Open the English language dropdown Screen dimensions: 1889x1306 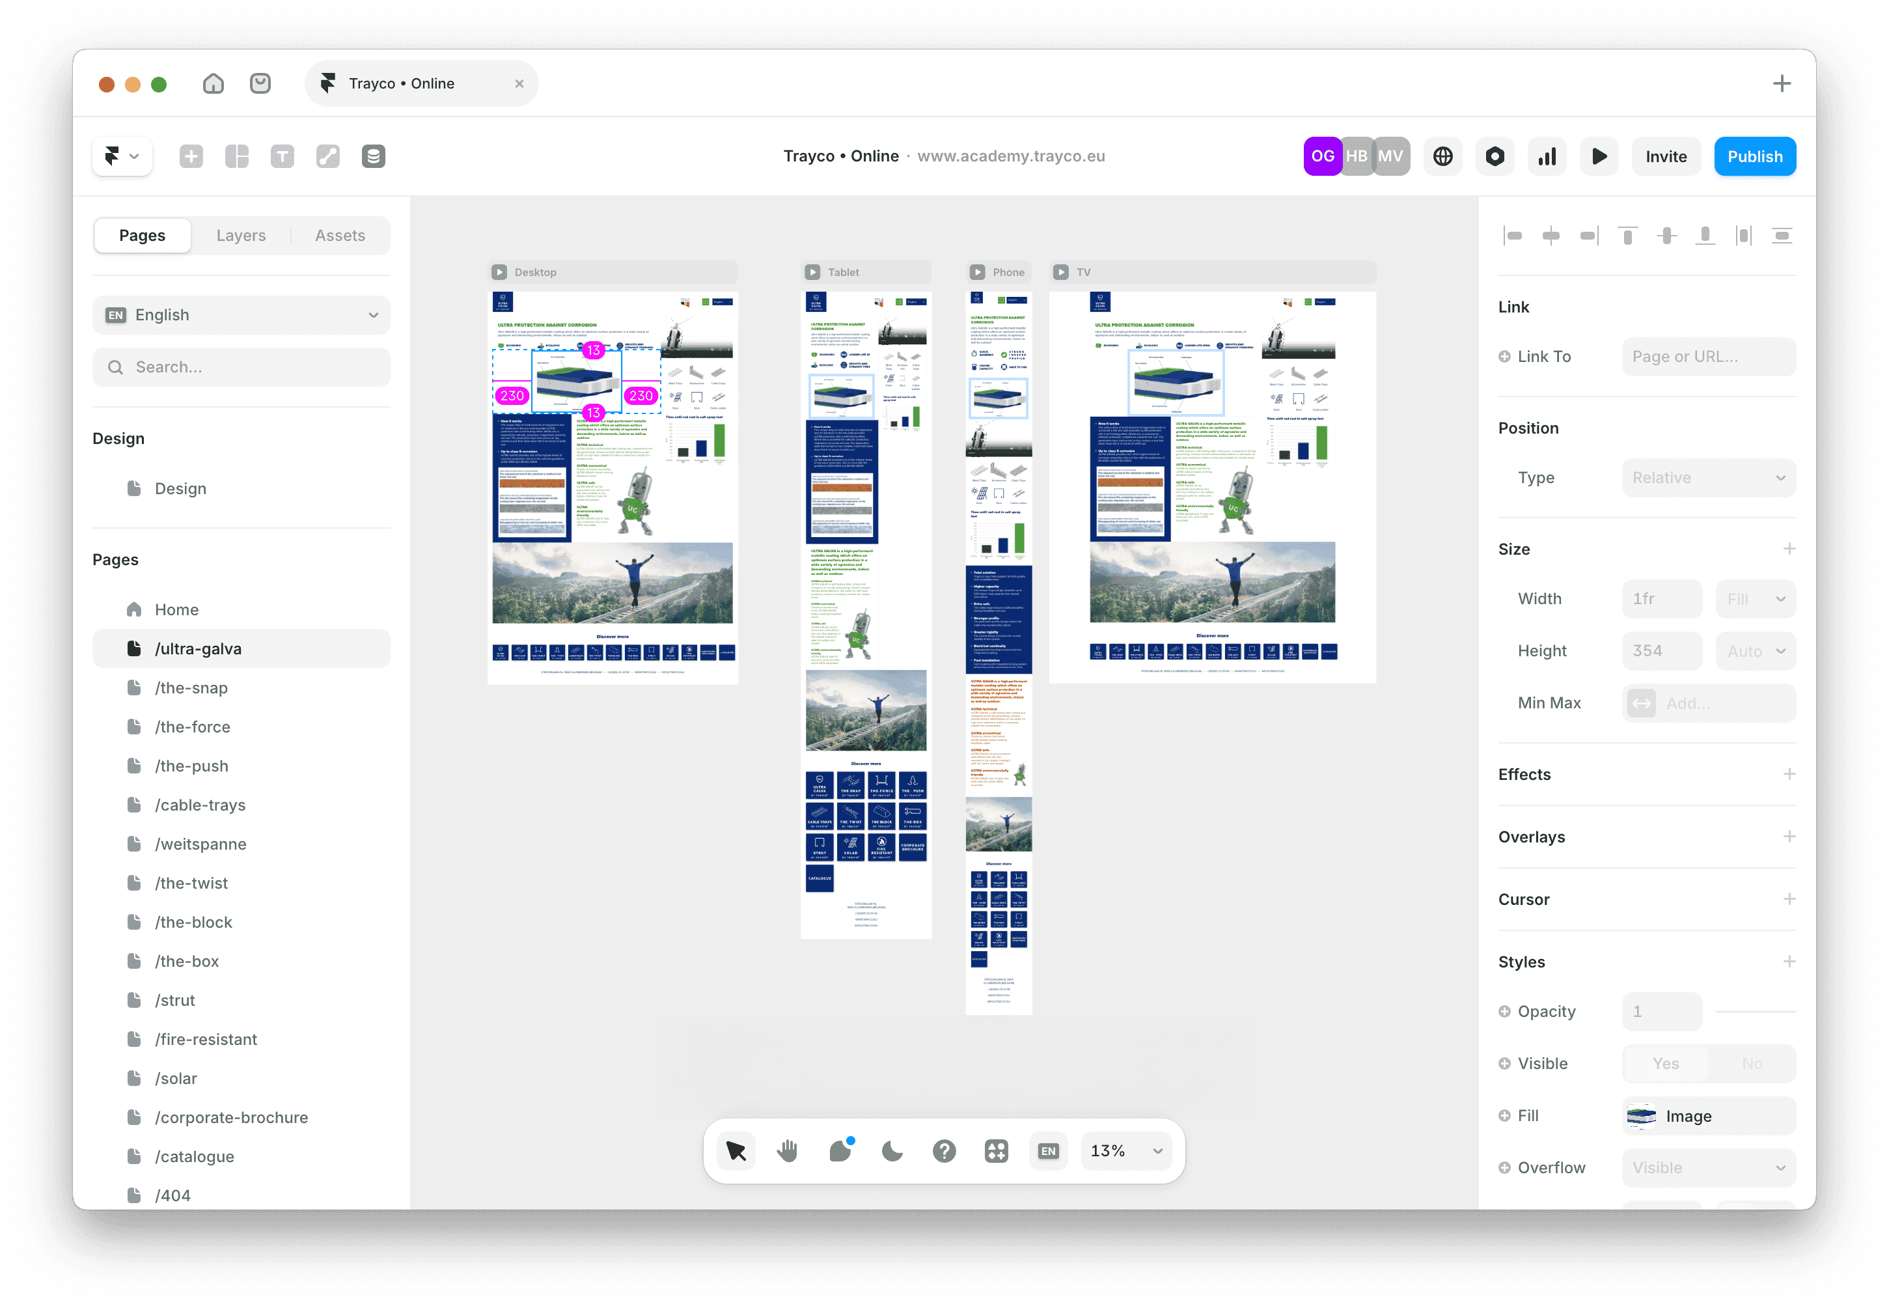(x=241, y=315)
